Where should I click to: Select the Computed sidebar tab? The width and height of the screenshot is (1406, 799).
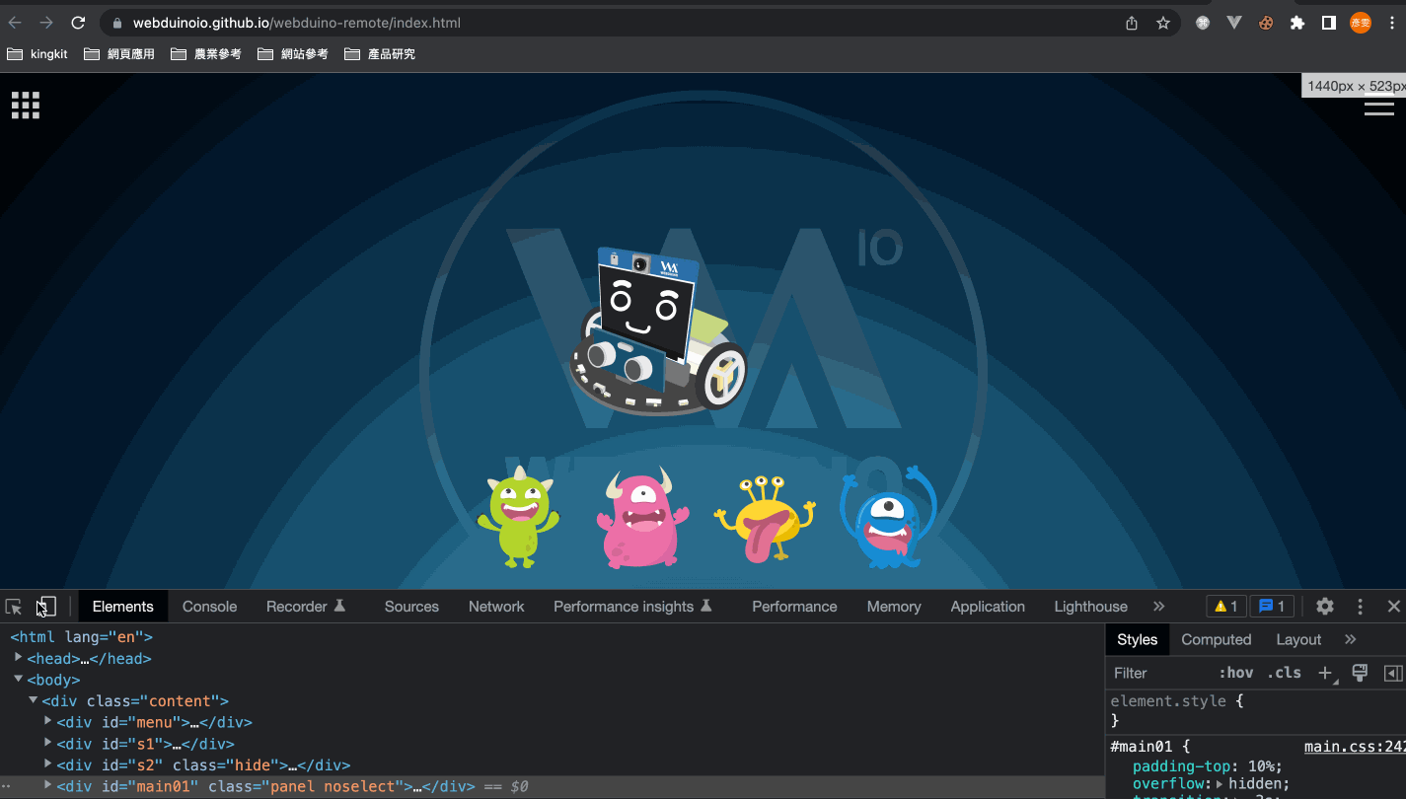1216,639
